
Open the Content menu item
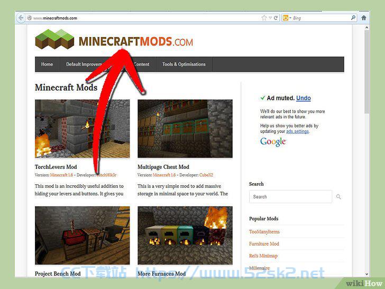[x=142, y=65]
